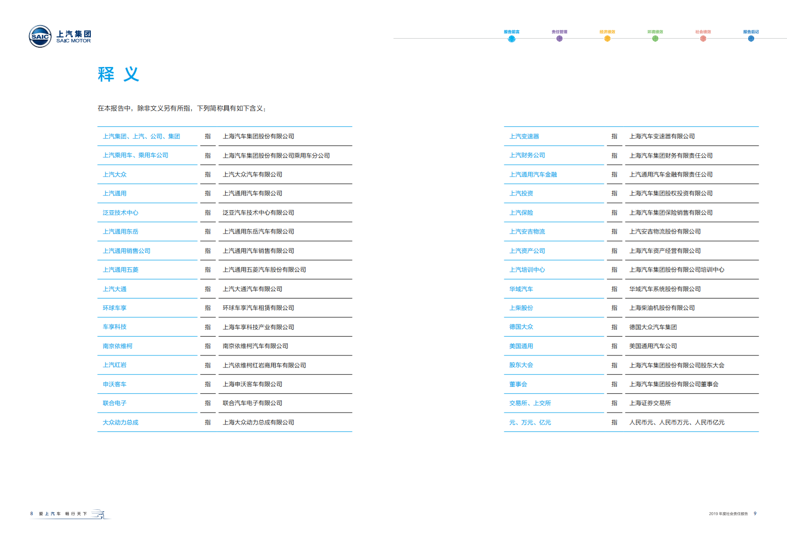
Task: Select the blue term 美国通用
Action: [x=521, y=346]
